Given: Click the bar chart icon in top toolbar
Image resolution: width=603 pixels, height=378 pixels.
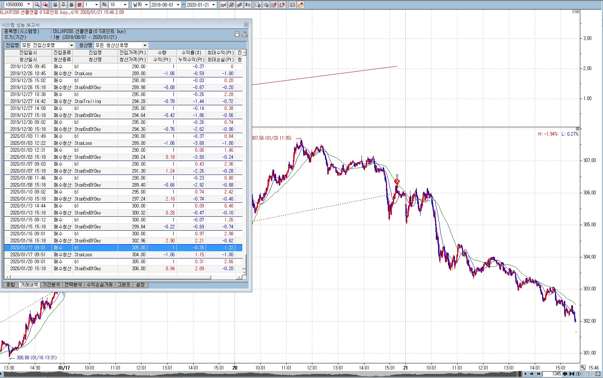Looking at the screenshot, I should click(240, 5).
